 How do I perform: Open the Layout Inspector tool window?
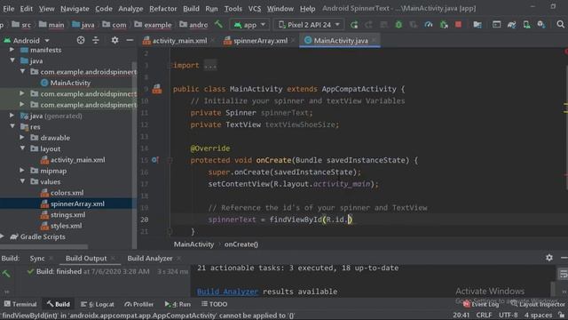click(x=539, y=304)
